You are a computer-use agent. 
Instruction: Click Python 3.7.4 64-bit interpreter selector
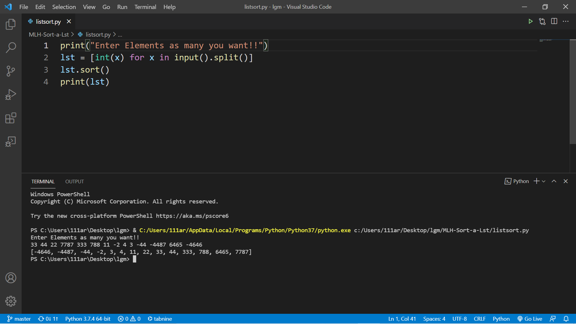click(88, 319)
